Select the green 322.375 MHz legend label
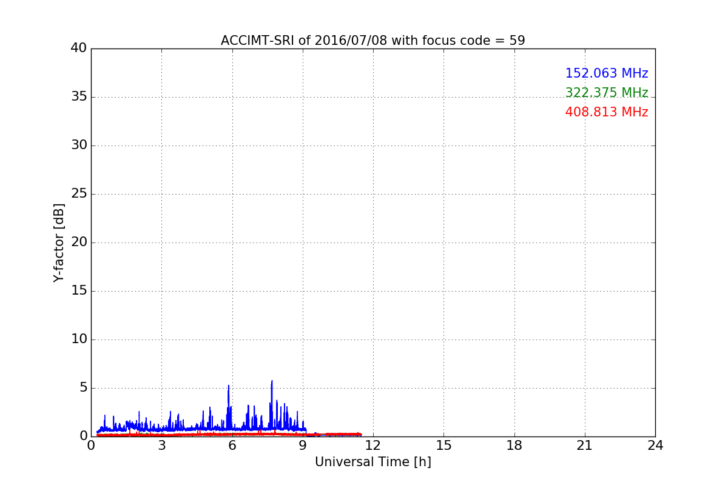This screenshot has width=728, height=485. coord(607,93)
